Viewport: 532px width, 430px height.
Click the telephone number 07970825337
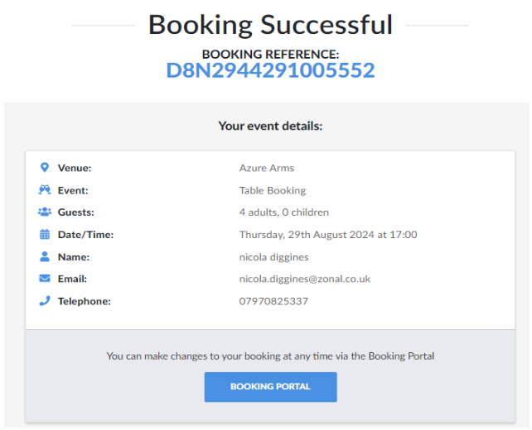point(273,301)
